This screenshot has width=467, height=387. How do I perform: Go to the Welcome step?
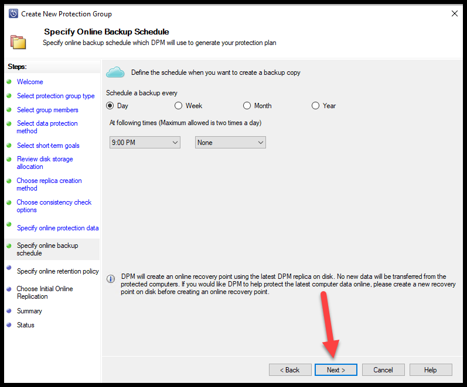click(30, 82)
